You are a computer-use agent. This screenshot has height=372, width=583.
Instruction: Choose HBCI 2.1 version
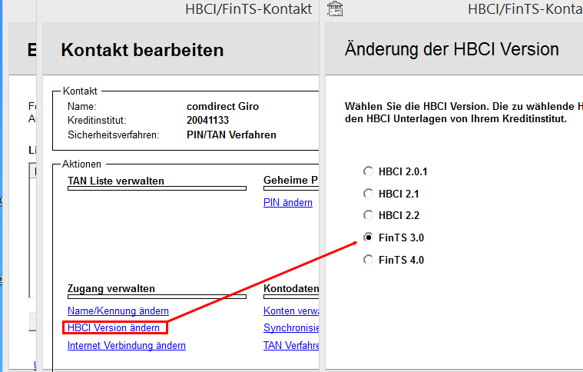(x=369, y=194)
